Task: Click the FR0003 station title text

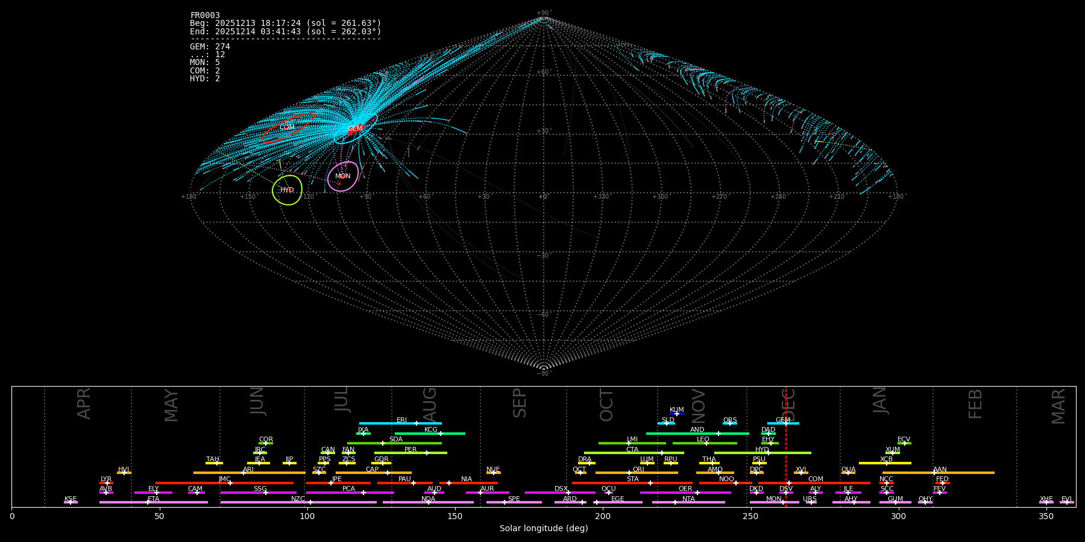Action: (x=205, y=15)
